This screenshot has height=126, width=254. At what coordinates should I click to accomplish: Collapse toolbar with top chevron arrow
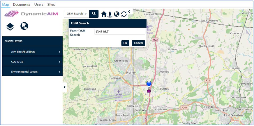tap(129, 12)
